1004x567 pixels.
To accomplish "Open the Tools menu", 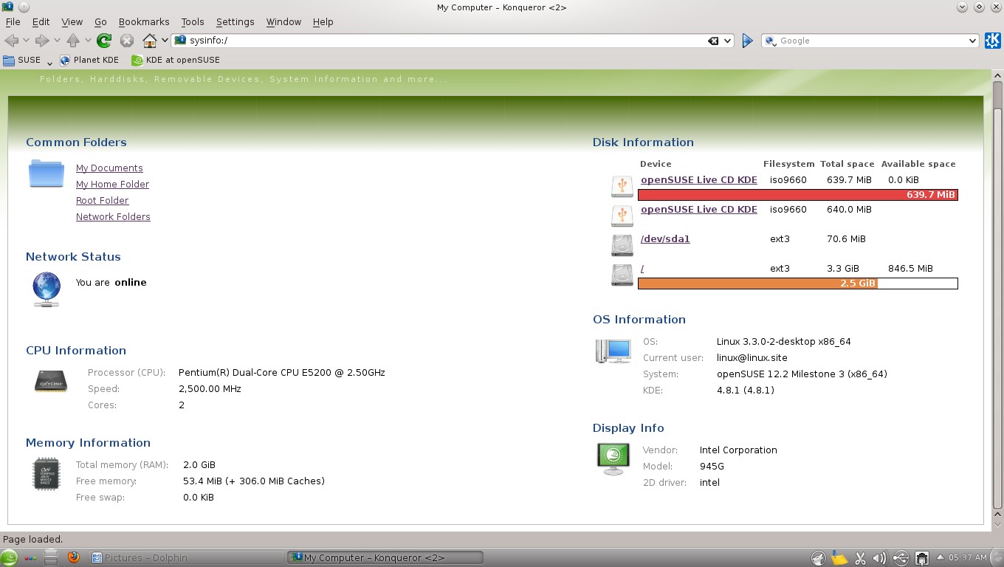I will (x=193, y=22).
